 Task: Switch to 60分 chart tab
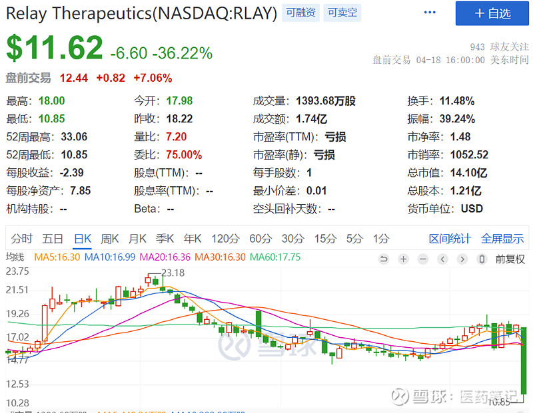[261, 239]
